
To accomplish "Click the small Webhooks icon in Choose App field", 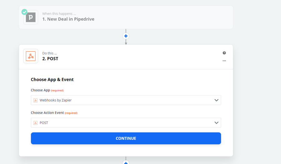I will pyautogui.click(x=36, y=100).
